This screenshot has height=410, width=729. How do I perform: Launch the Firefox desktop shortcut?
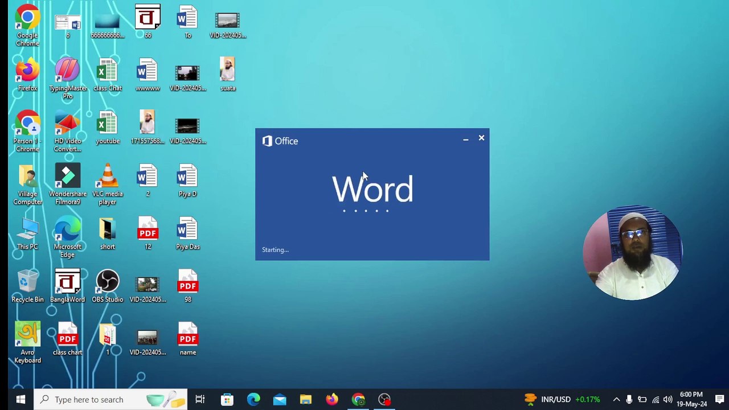(x=27, y=75)
